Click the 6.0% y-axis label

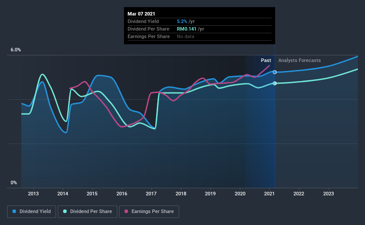coord(16,50)
